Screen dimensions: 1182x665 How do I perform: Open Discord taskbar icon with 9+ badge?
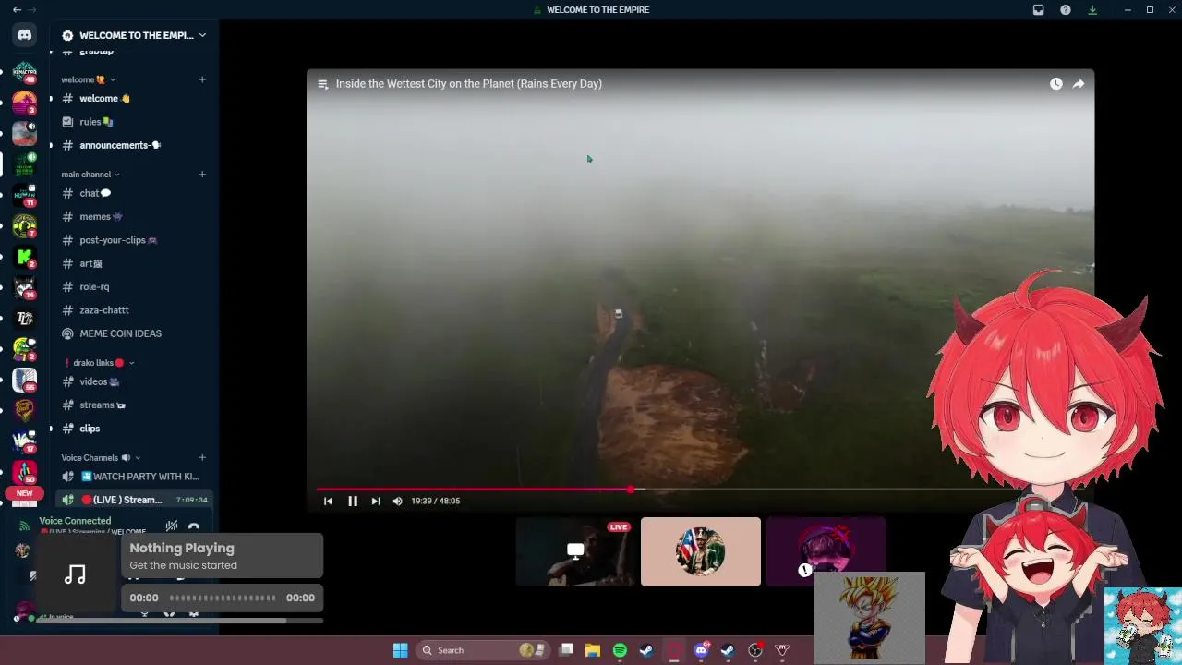pos(701,650)
